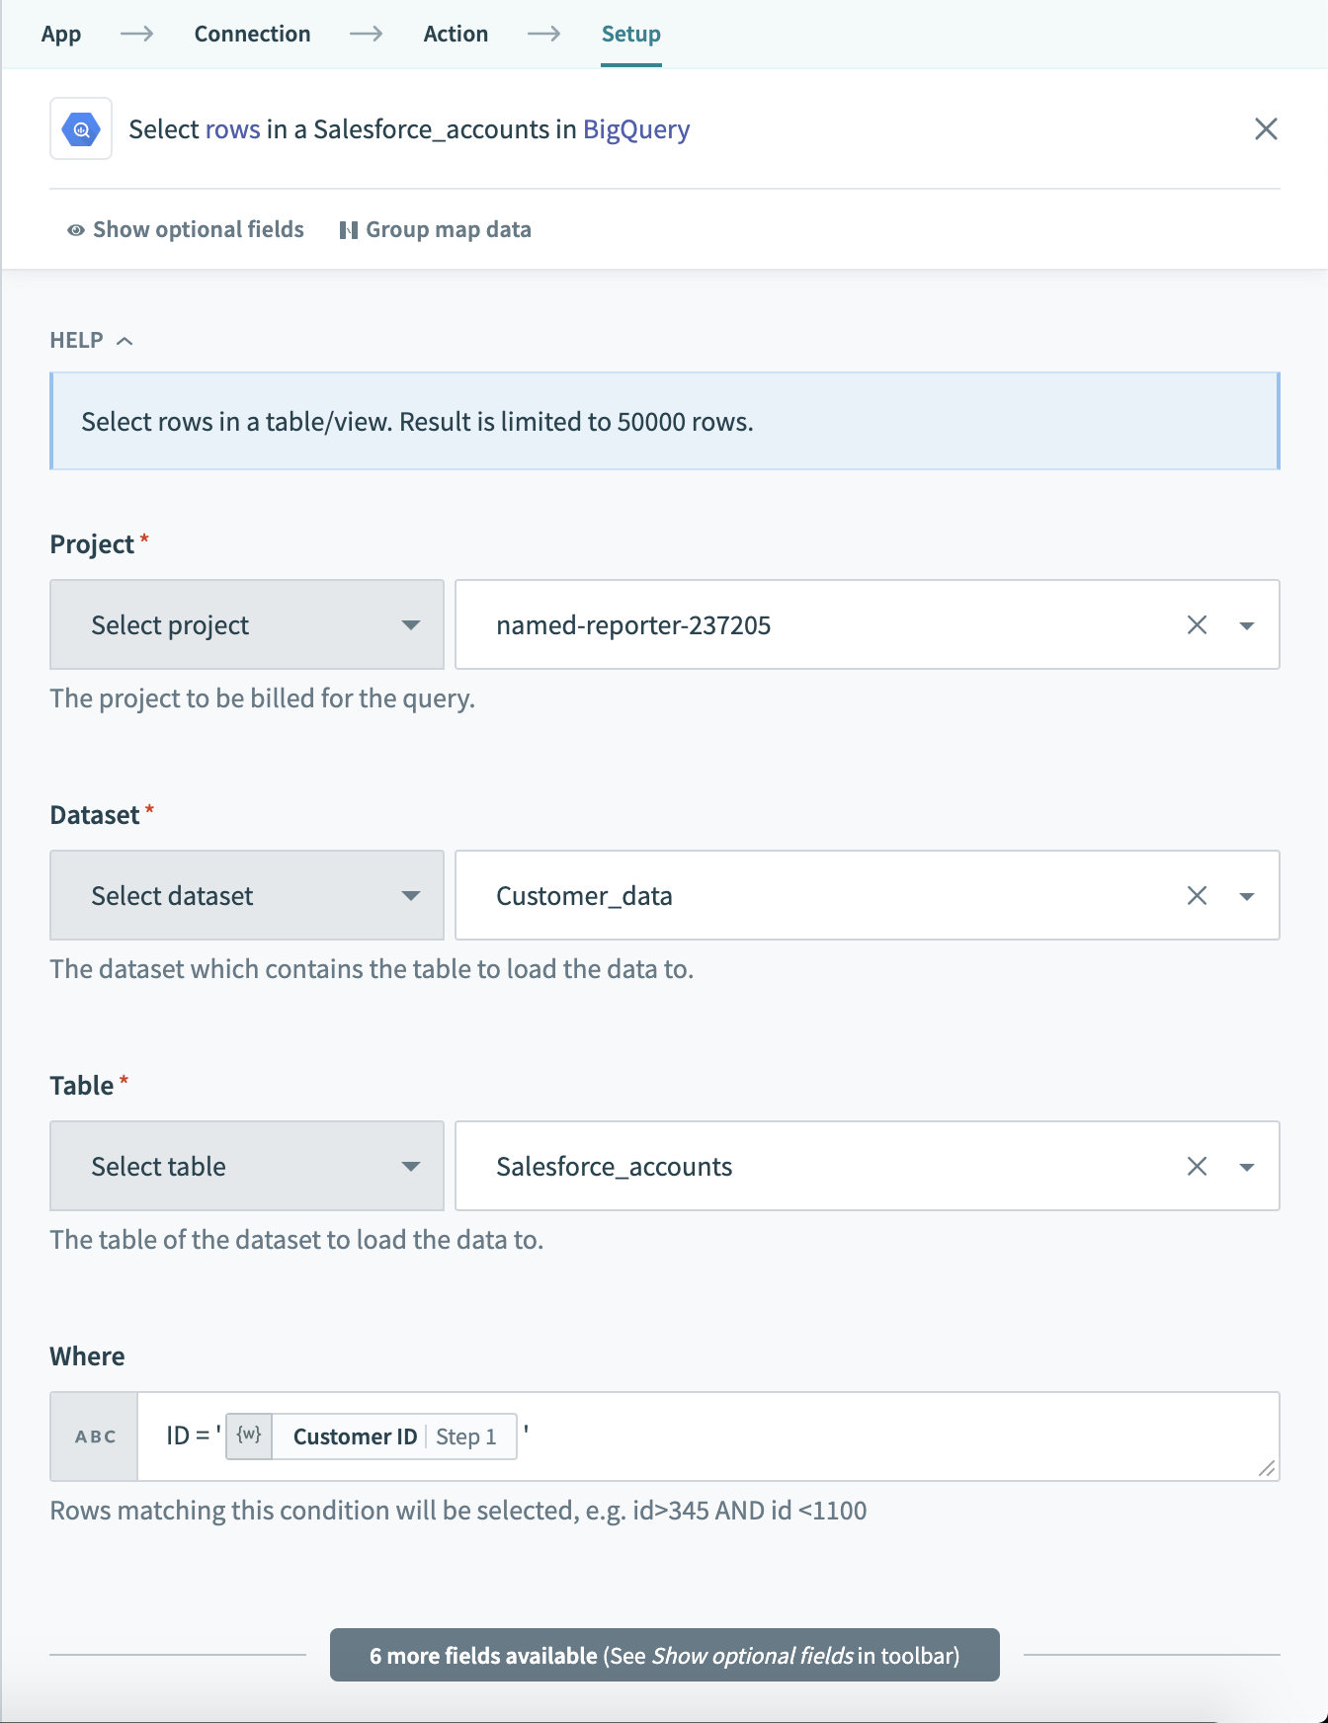Go back to the App step

click(60, 33)
